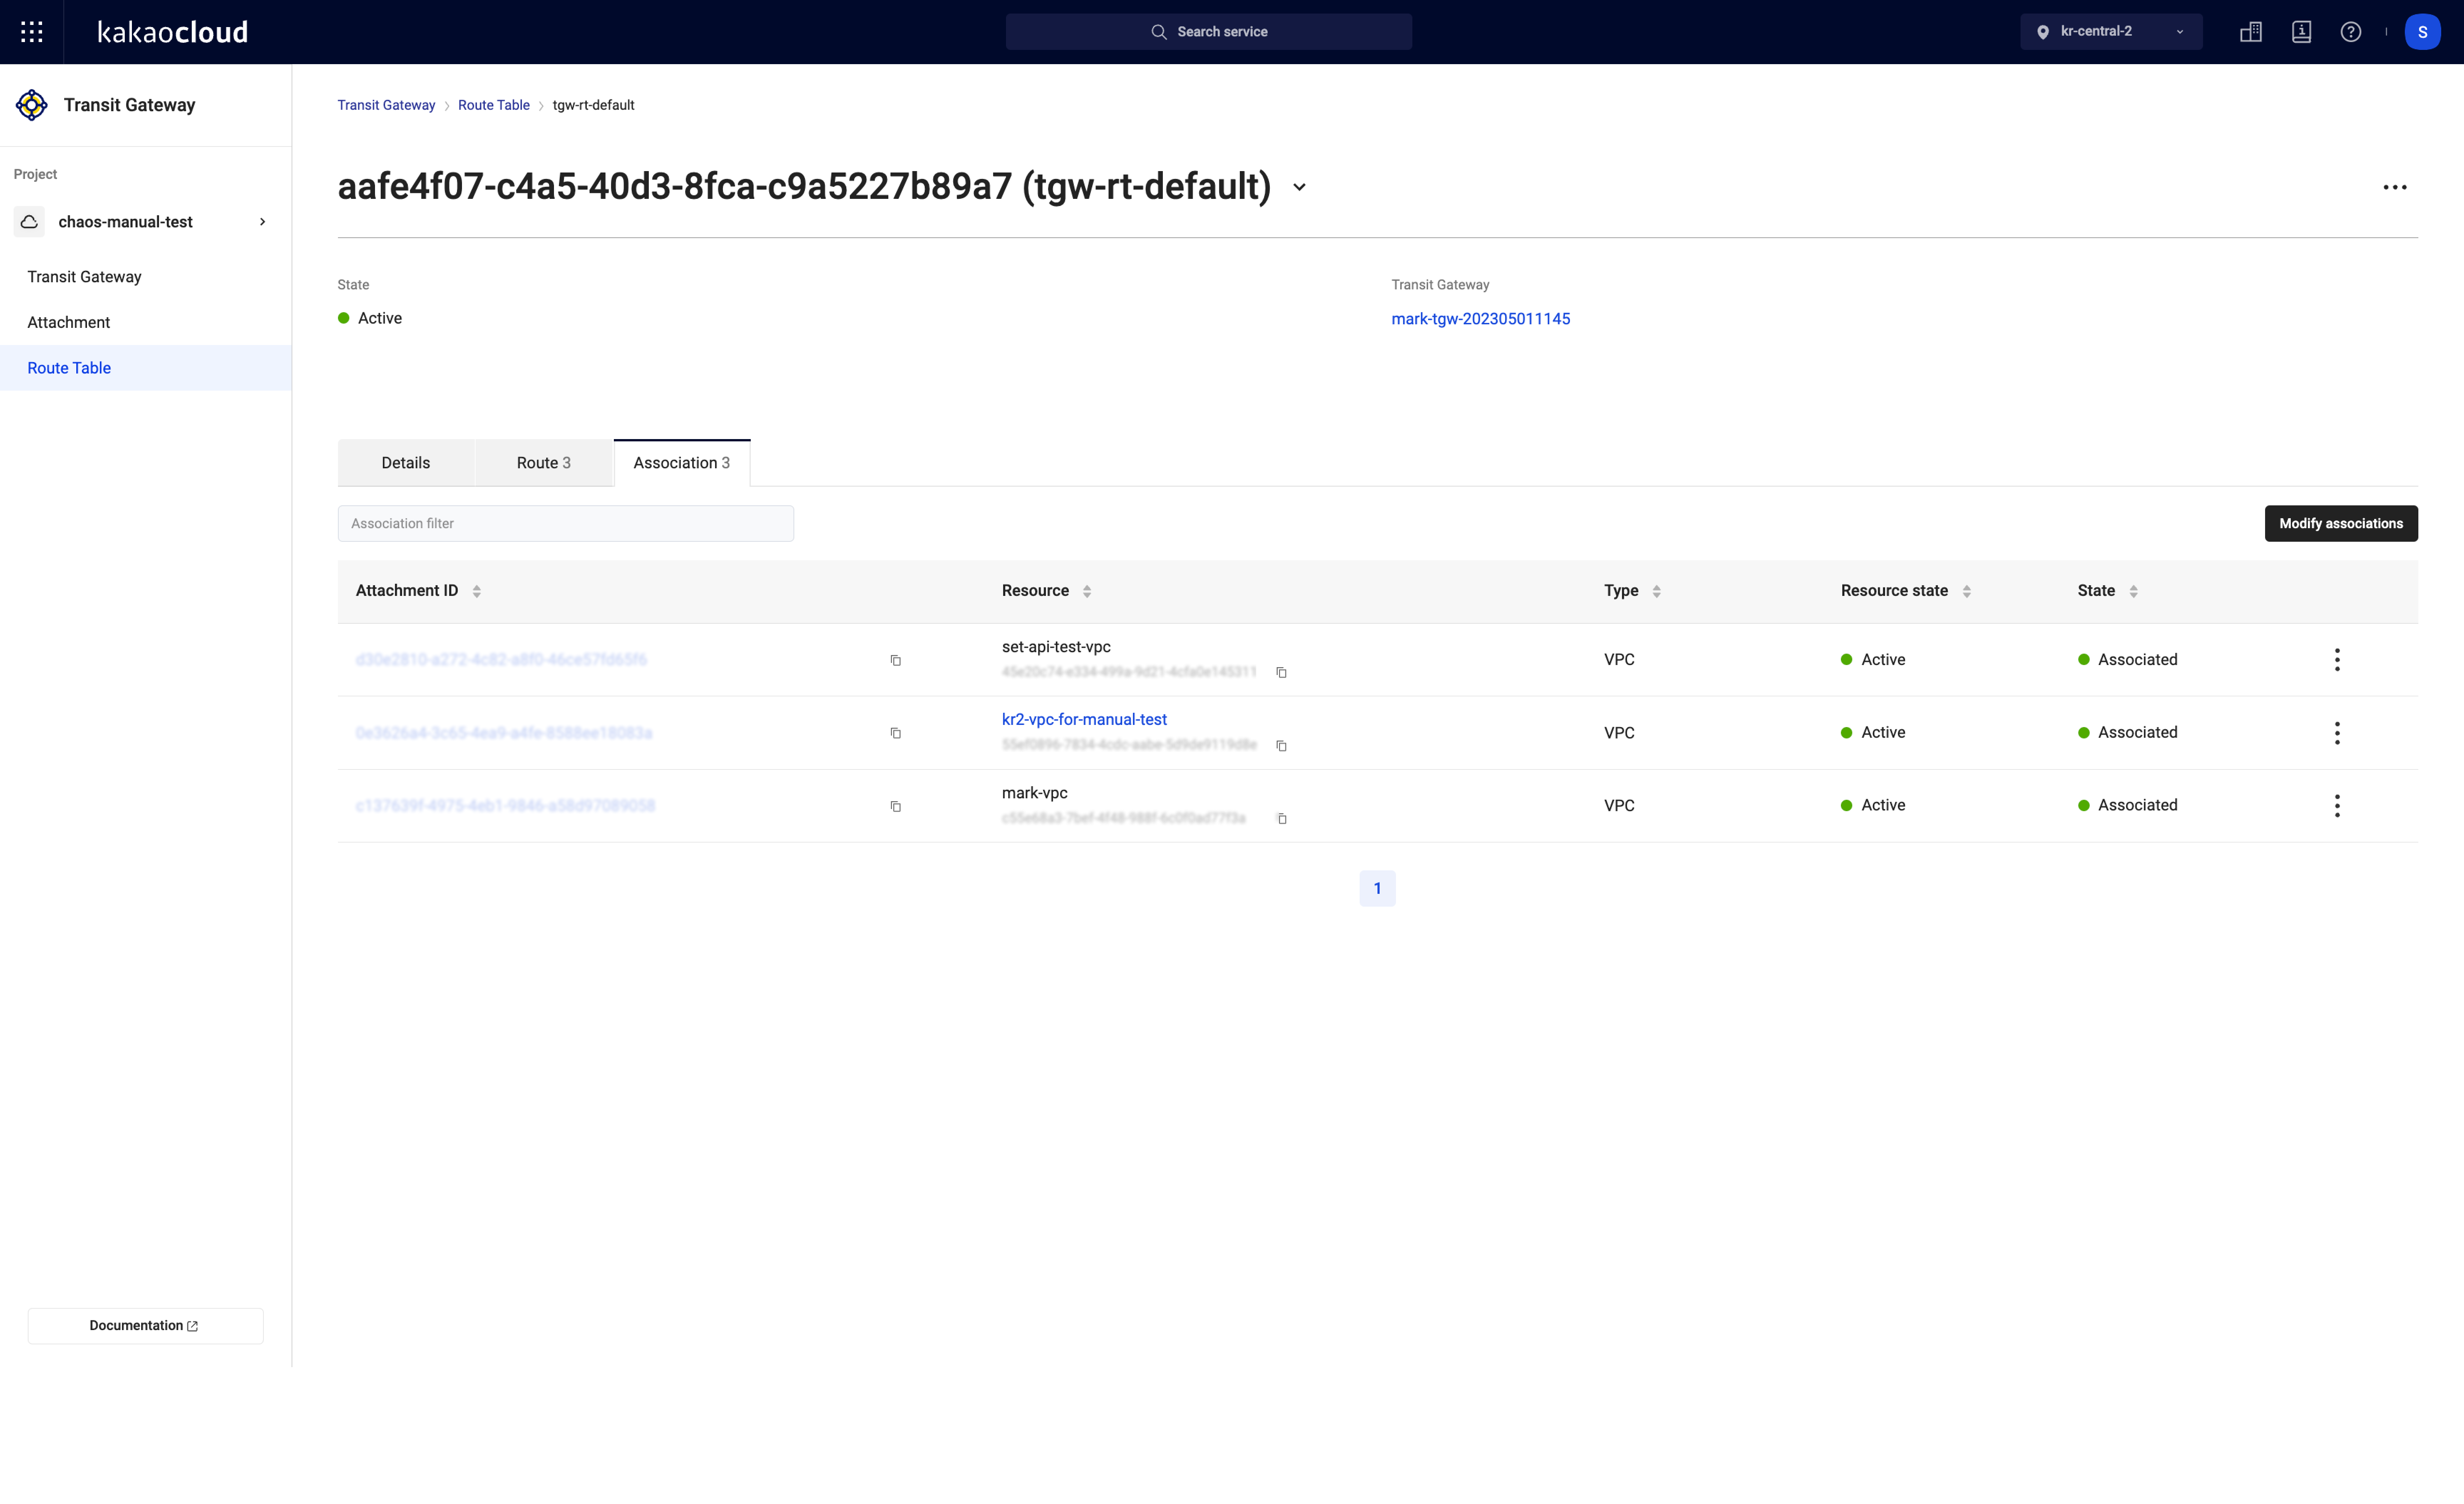Copy attachment ID for mark-vpc row
This screenshot has width=2464, height=1504.
point(896,806)
